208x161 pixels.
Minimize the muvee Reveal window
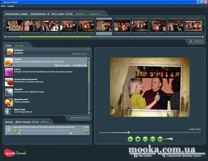(x=198, y=2)
